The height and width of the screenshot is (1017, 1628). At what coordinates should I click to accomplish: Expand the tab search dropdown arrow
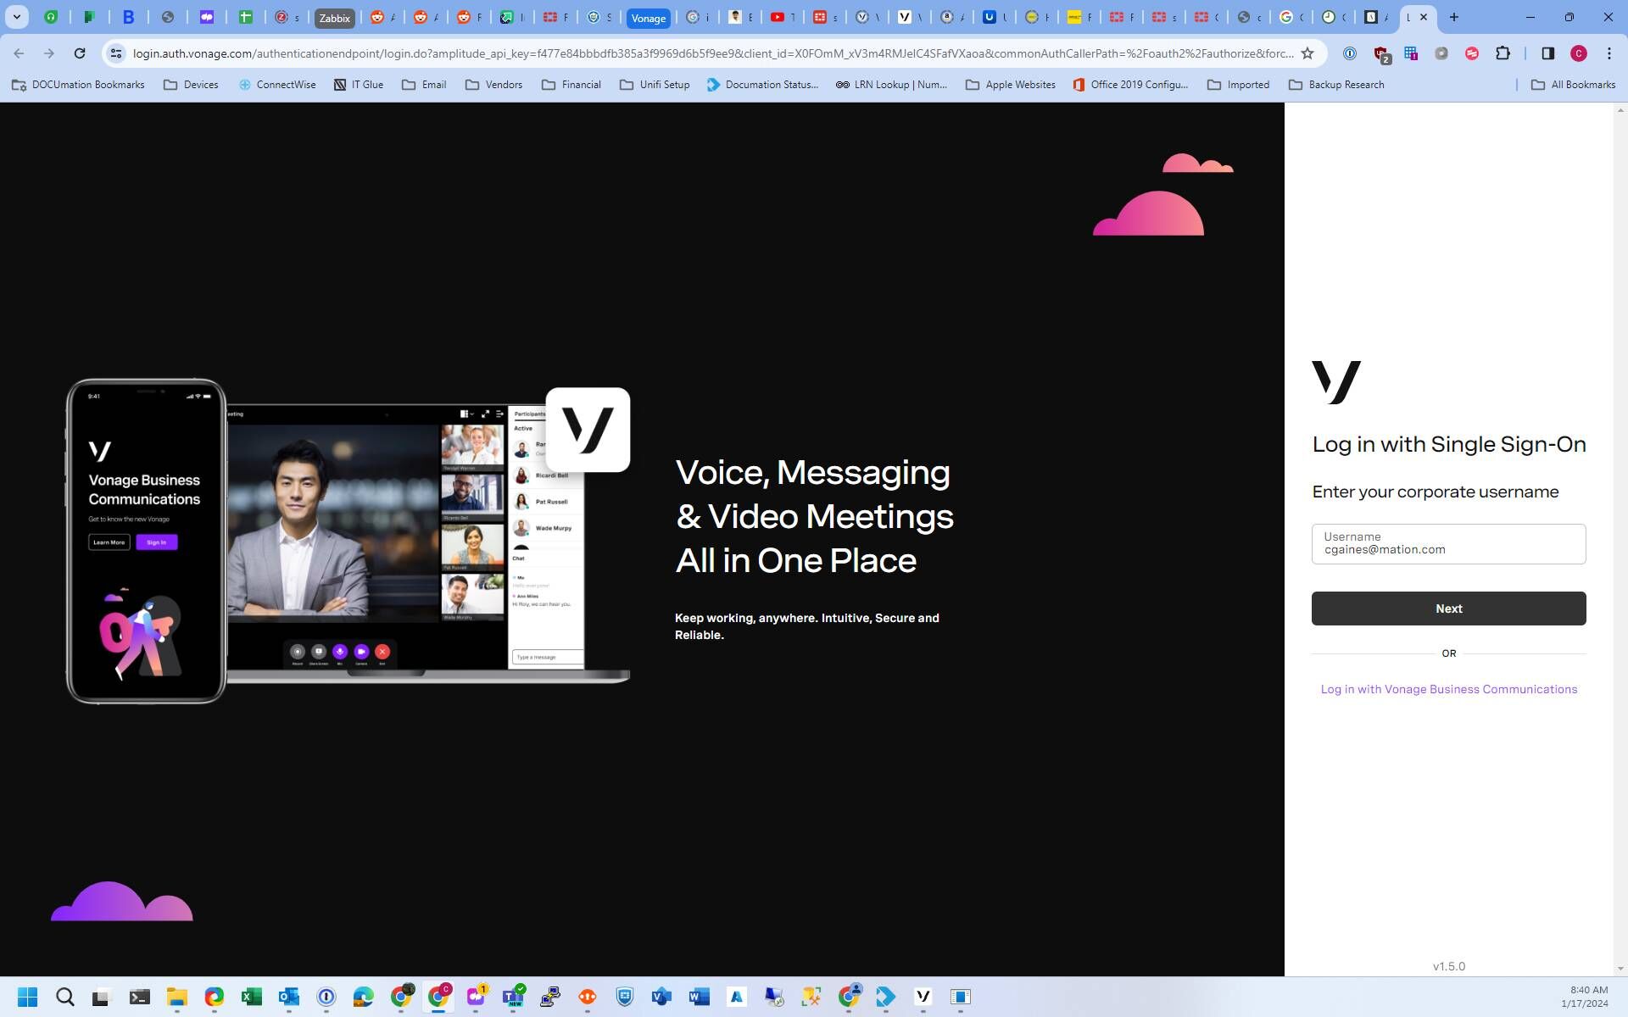click(x=16, y=17)
